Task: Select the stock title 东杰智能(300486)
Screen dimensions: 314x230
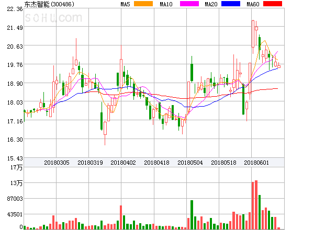Action: [x=49, y=4]
